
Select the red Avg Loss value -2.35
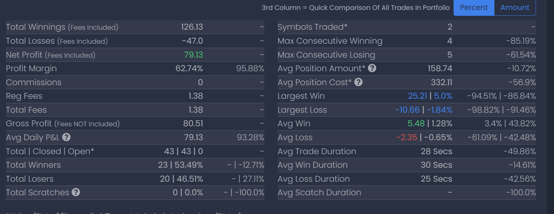click(406, 138)
